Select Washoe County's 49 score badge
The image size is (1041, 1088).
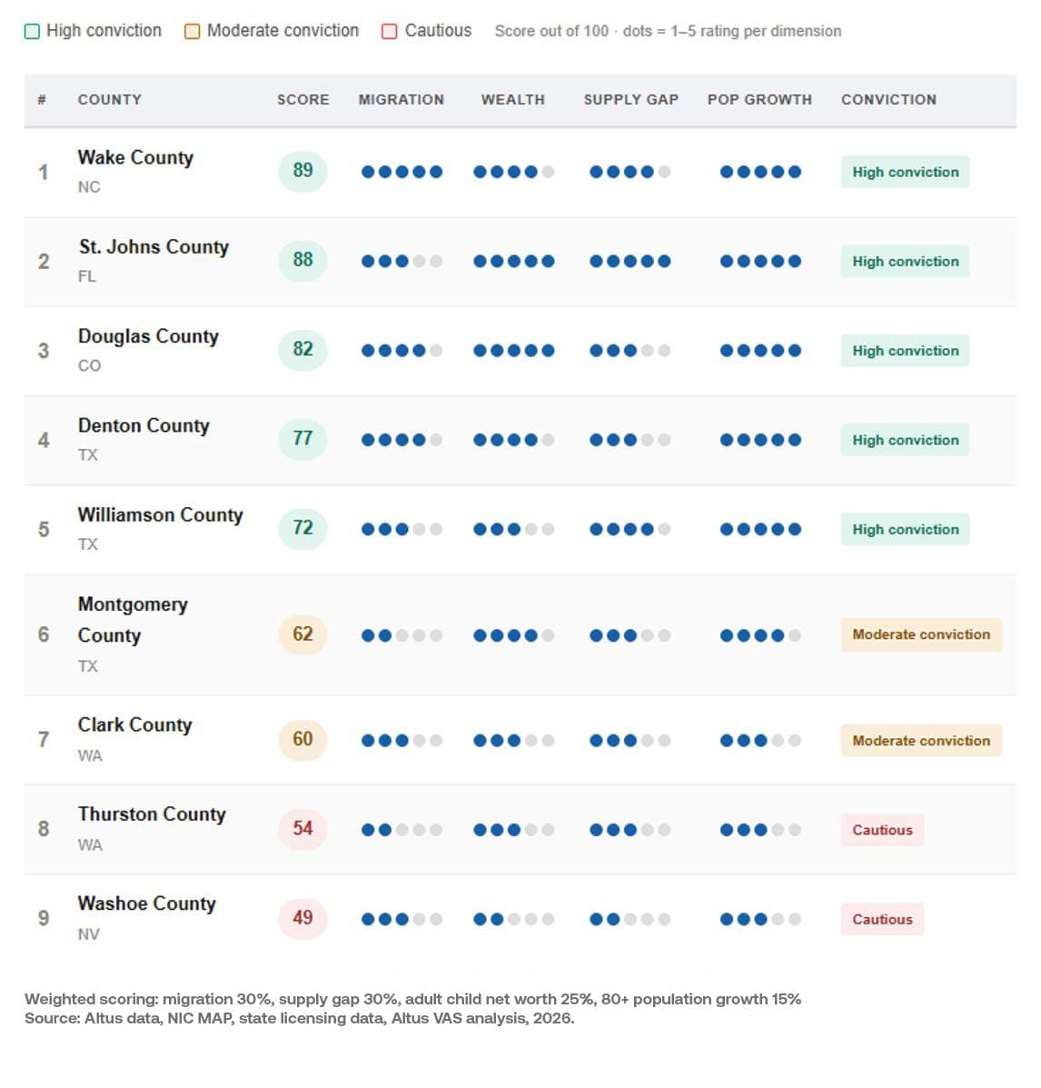pyautogui.click(x=302, y=918)
